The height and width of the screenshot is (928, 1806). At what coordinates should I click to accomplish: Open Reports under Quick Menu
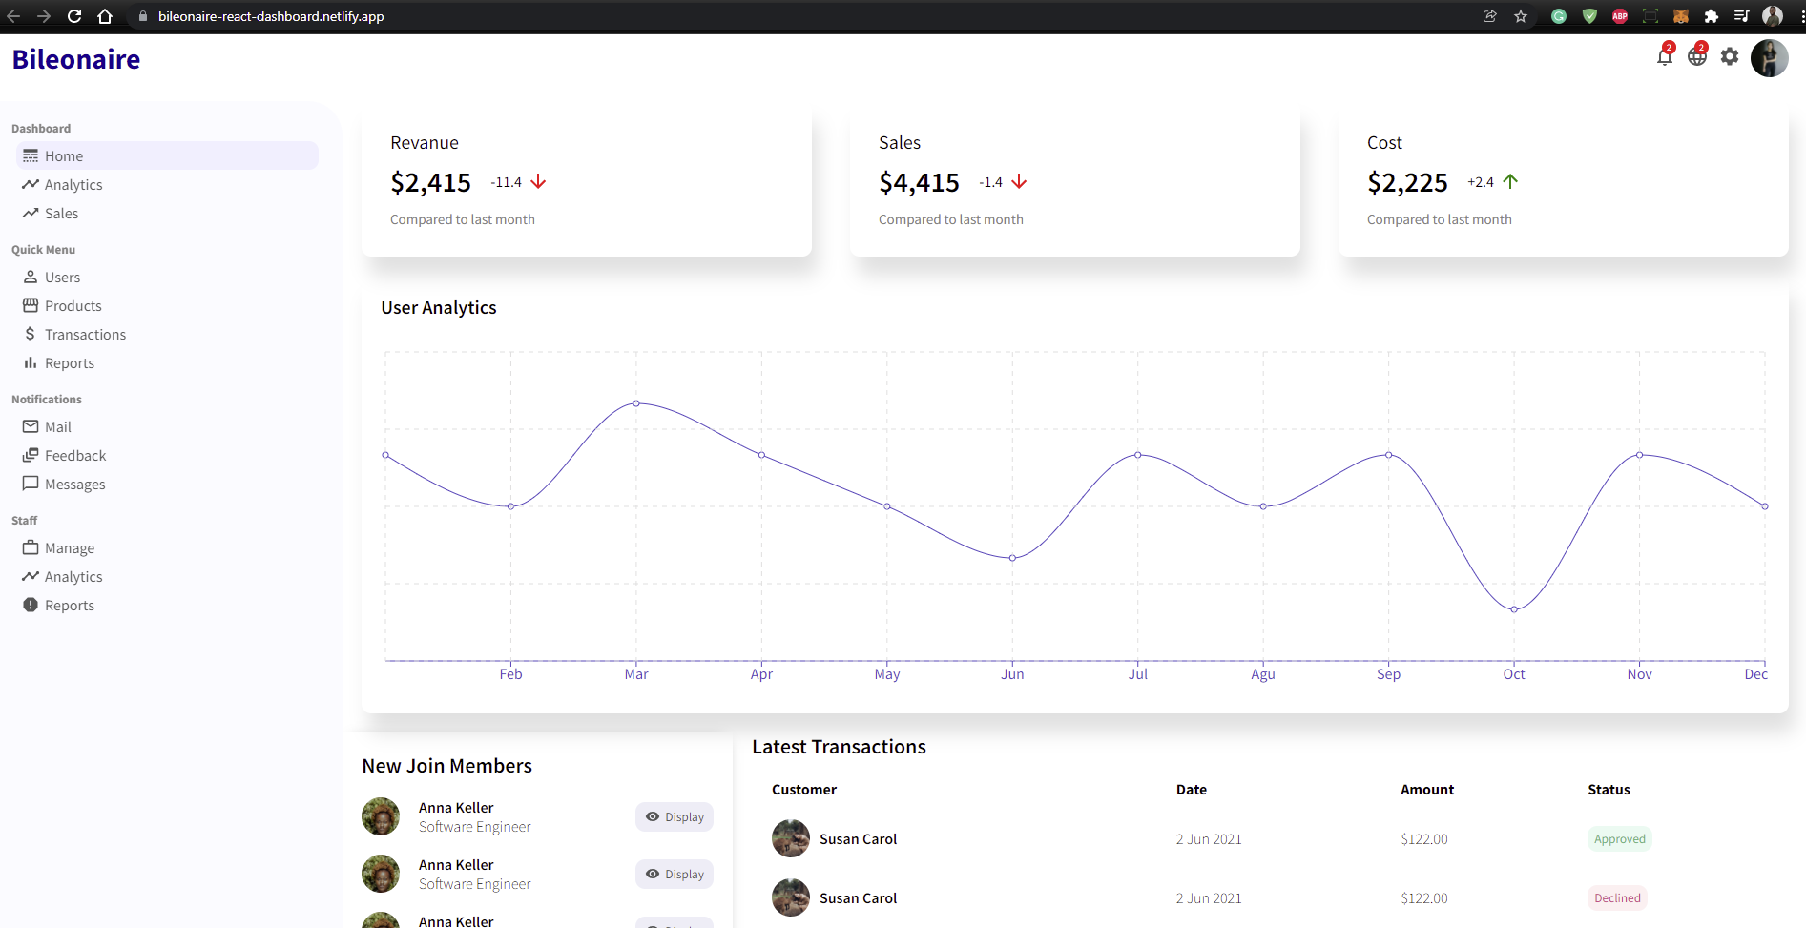[x=69, y=363]
